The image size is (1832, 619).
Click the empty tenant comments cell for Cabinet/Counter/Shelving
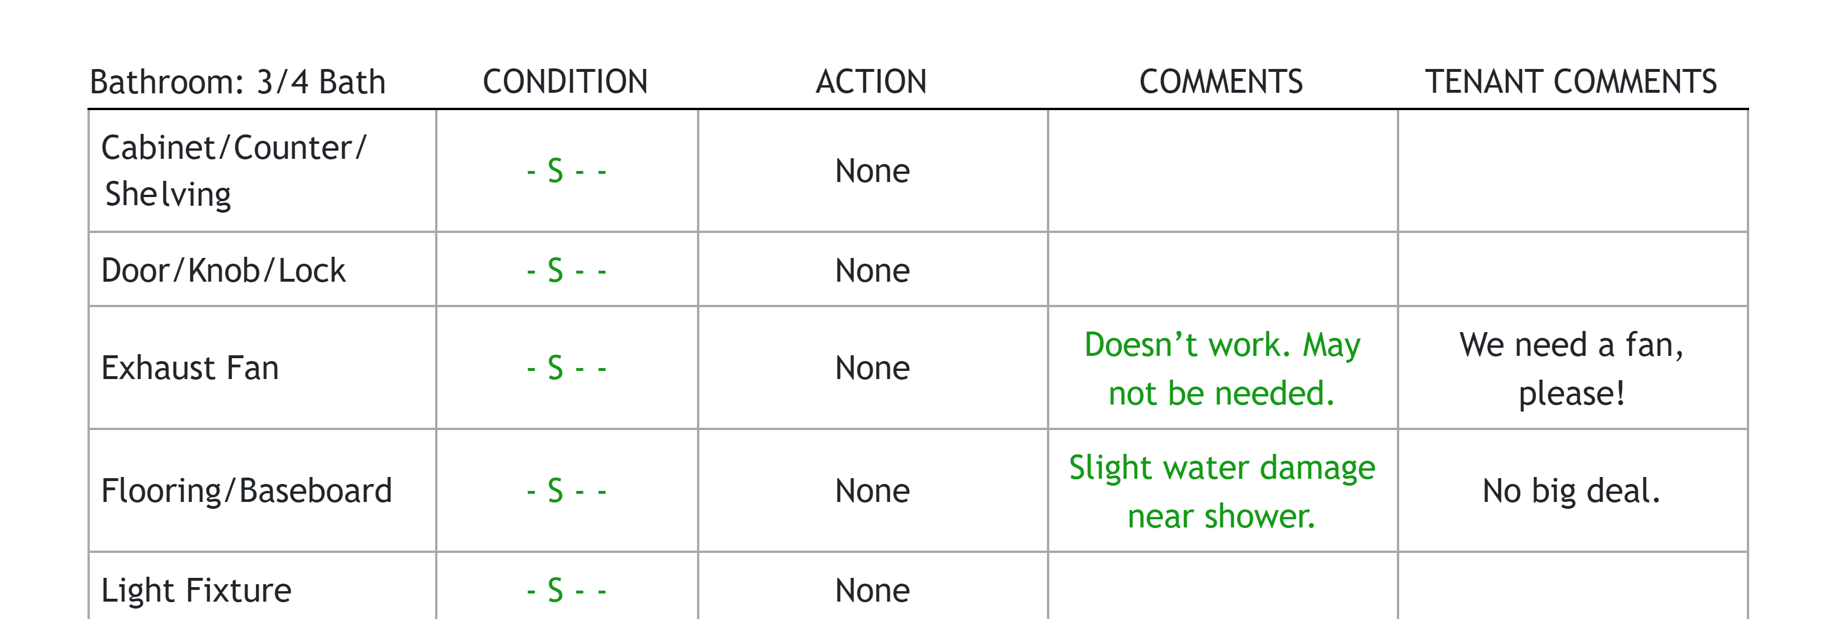(1572, 172)
